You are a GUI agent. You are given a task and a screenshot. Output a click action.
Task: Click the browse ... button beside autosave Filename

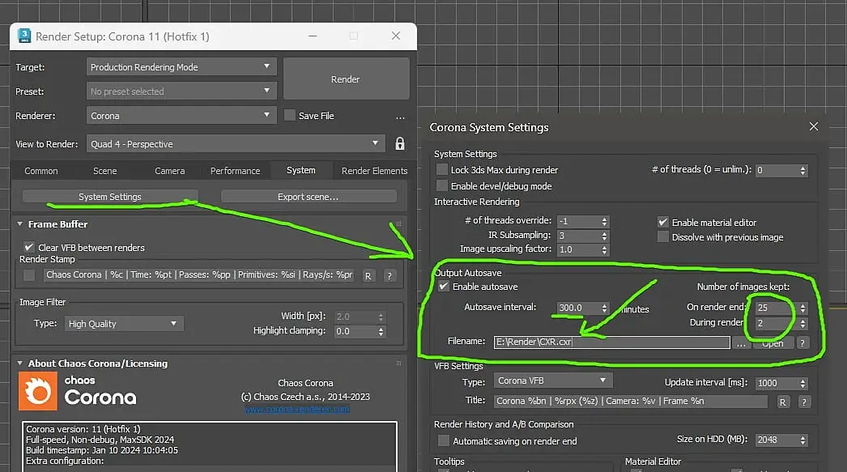coord(741,342)
